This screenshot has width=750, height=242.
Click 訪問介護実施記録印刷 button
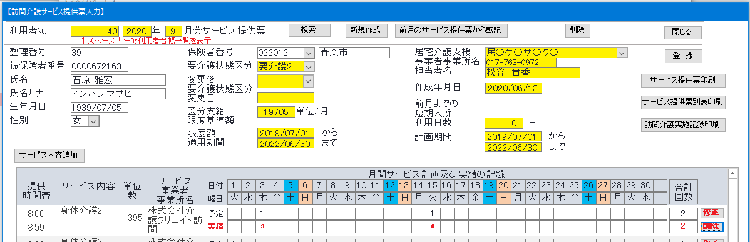click(x=682, y=124)
